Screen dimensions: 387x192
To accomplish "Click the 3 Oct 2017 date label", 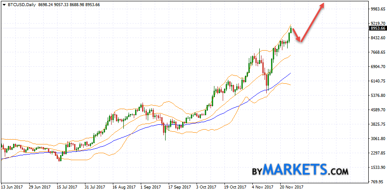I will [207, 187].
